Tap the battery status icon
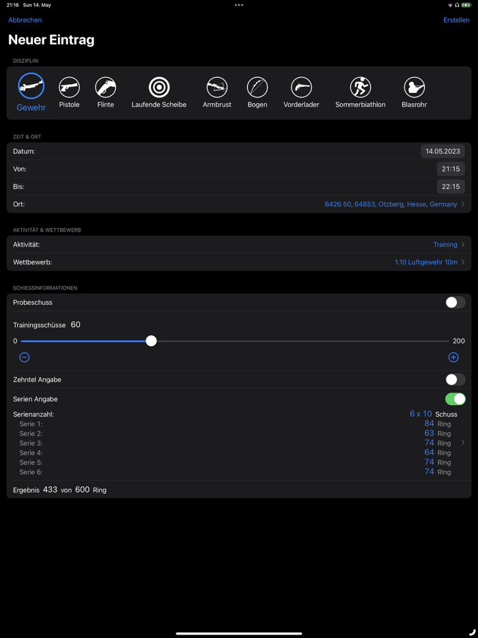Image resolution: width=478 pixels, height=638 pixels. click(466, 5)
